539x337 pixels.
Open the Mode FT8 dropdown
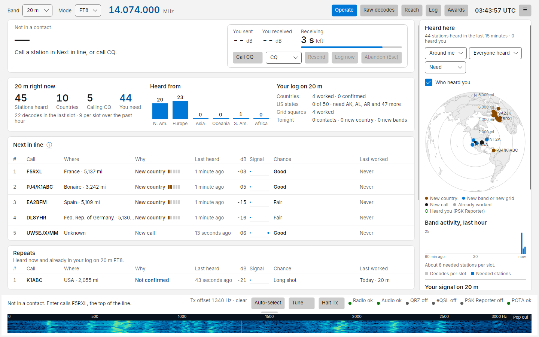(x=88, y=10)
